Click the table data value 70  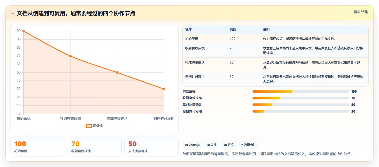(232, 48)
